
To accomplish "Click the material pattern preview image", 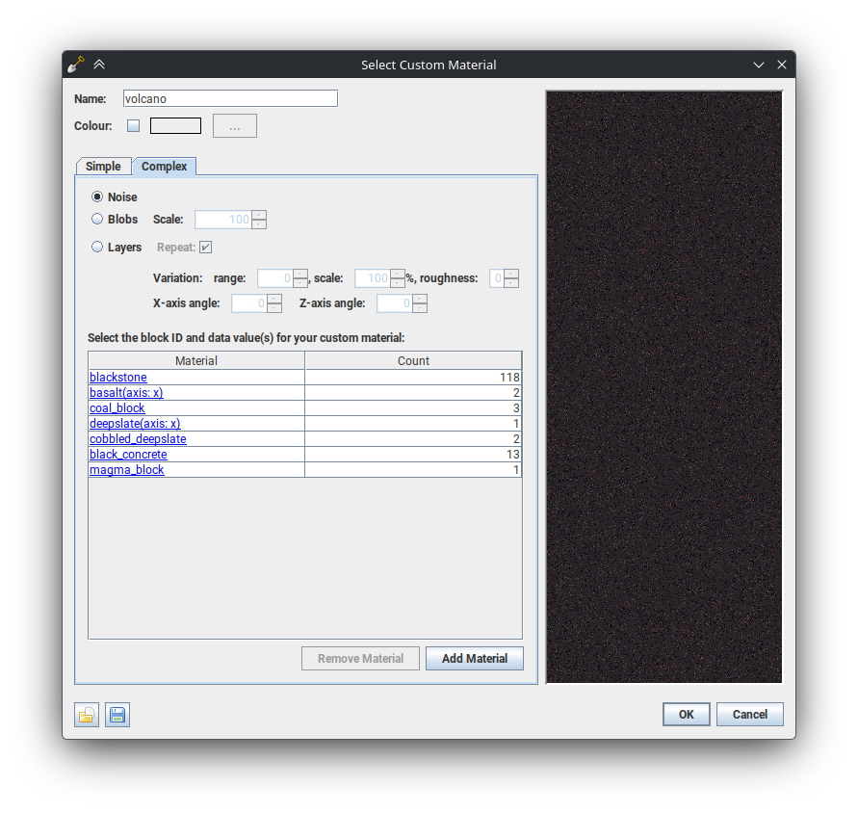I will (x=663, y=387).
